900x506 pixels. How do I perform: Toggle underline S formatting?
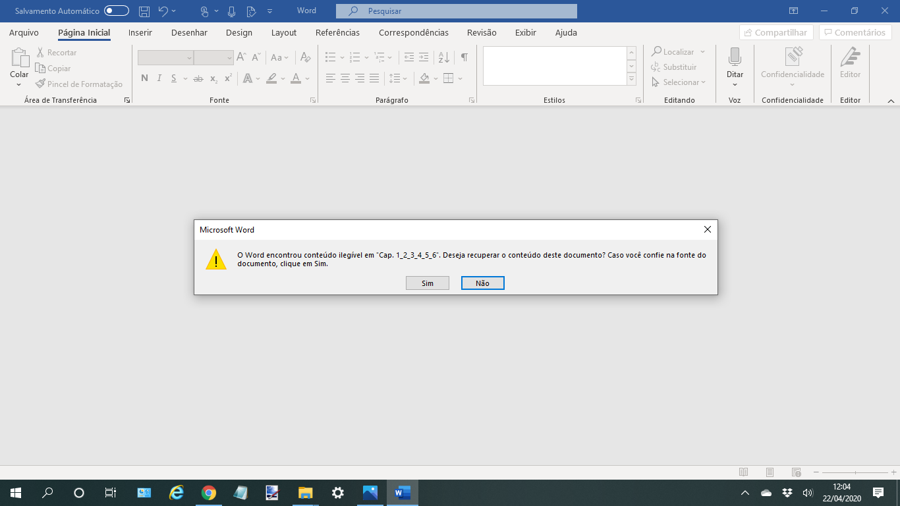coord(174,78)
